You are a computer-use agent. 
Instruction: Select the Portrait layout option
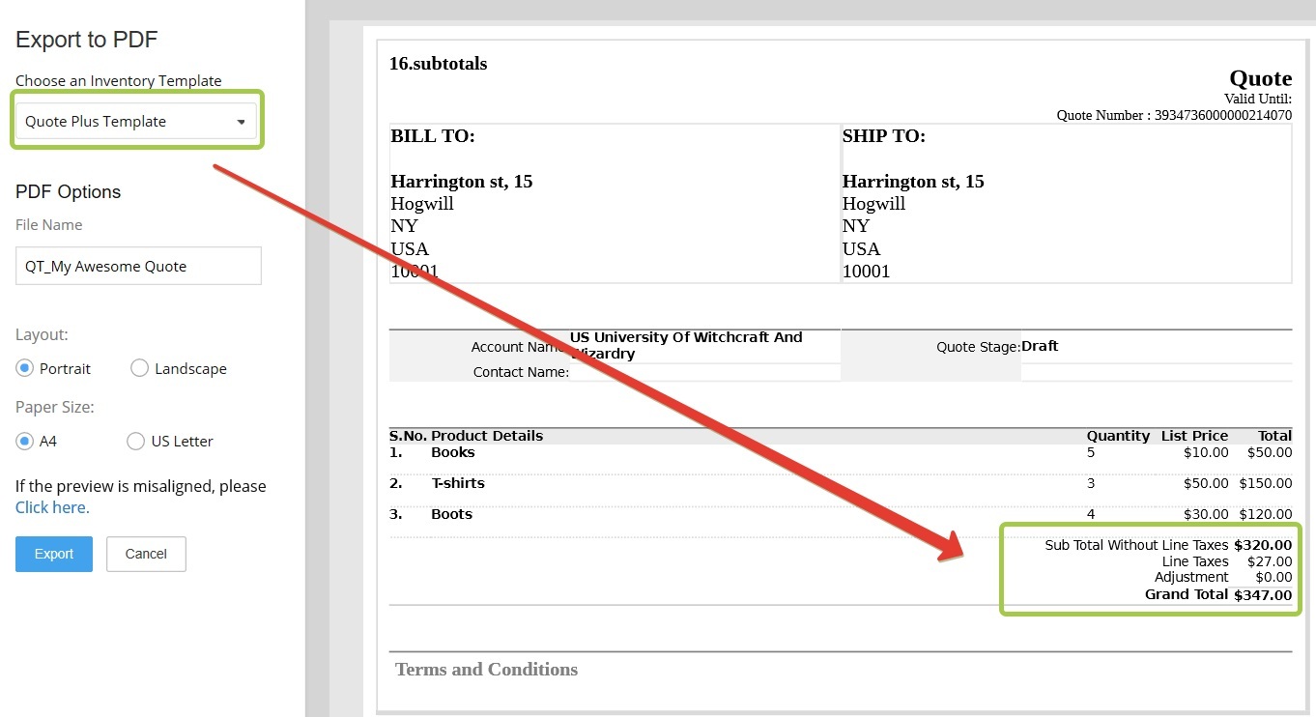click(25, 368)
